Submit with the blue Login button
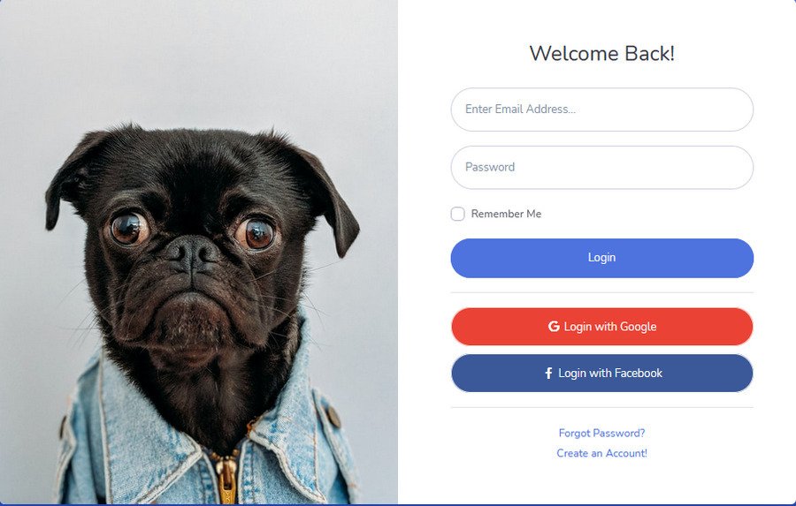Viewport: 796px width, 506px height. pos(601,258)
